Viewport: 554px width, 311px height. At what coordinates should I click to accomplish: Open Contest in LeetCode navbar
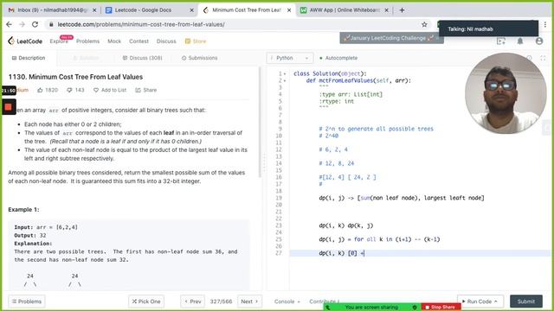[138, 41]
